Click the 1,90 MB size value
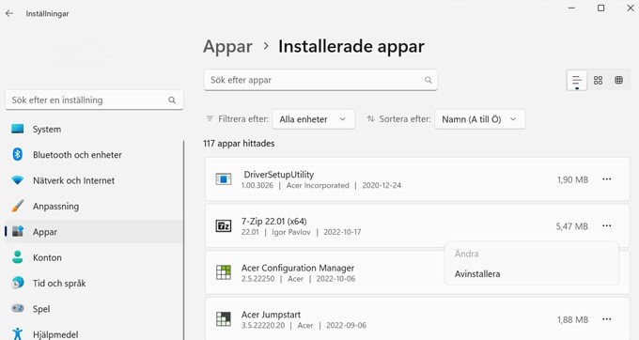639x340 pixels. tap(572, 179)
